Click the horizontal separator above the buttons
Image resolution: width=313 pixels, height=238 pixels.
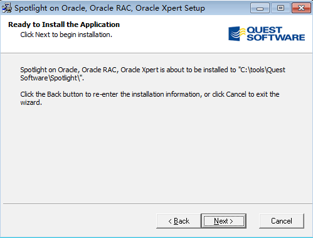coord(157,203)
